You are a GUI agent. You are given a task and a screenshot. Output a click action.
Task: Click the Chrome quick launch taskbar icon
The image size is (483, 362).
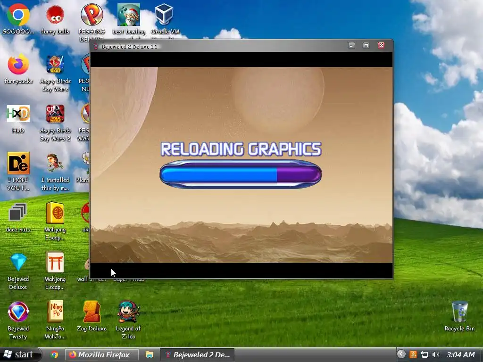coord(54,354)
